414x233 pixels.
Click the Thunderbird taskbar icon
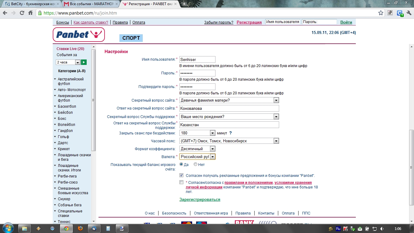94,228
